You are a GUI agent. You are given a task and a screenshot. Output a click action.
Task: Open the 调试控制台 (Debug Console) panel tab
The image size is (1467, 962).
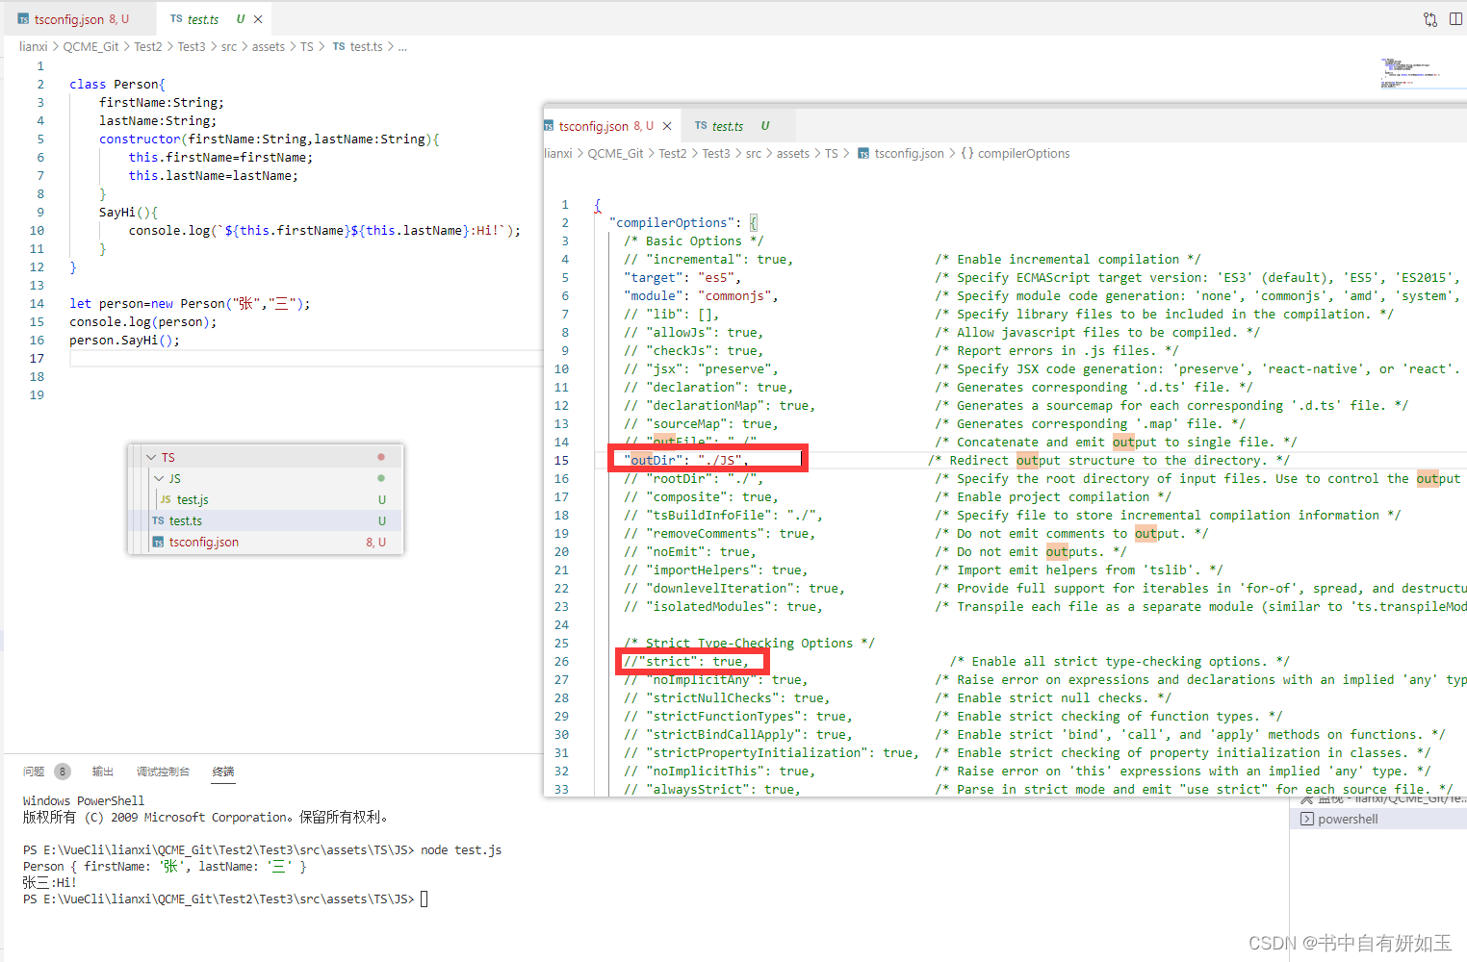pyautogui.click(x=163, y=772)
